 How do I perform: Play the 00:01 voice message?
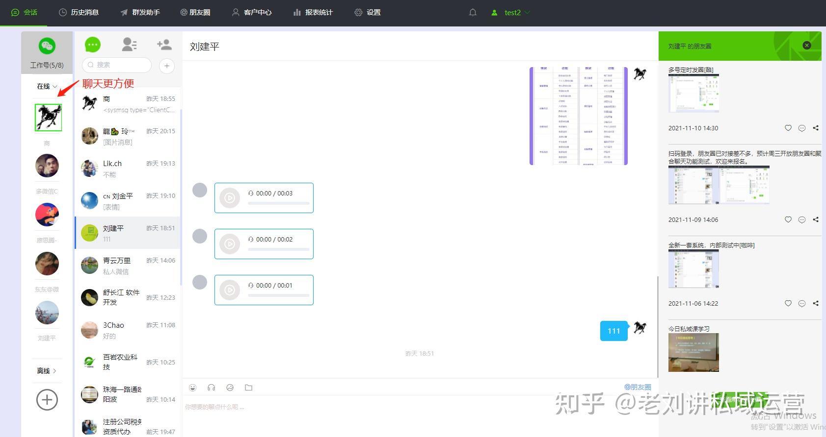(x=229, y=290)
